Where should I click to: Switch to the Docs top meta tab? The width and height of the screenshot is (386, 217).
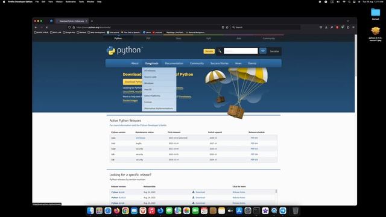[179, 39]
